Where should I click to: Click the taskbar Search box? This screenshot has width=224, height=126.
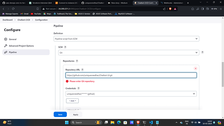tap(86, 122)
